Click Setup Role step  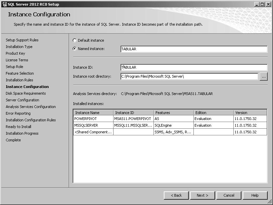tap(14, 67)
